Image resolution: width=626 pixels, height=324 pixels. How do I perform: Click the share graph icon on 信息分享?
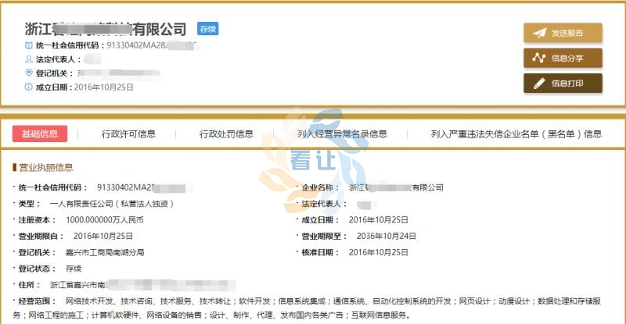point(538,58)
